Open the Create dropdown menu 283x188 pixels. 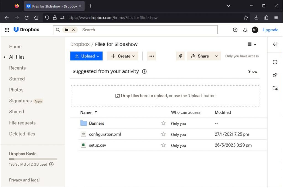123,56
